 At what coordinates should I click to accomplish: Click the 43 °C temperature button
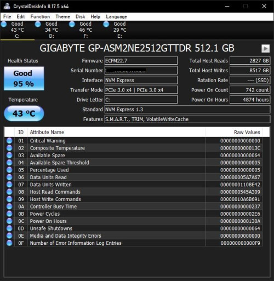click(x=24, y=113)
